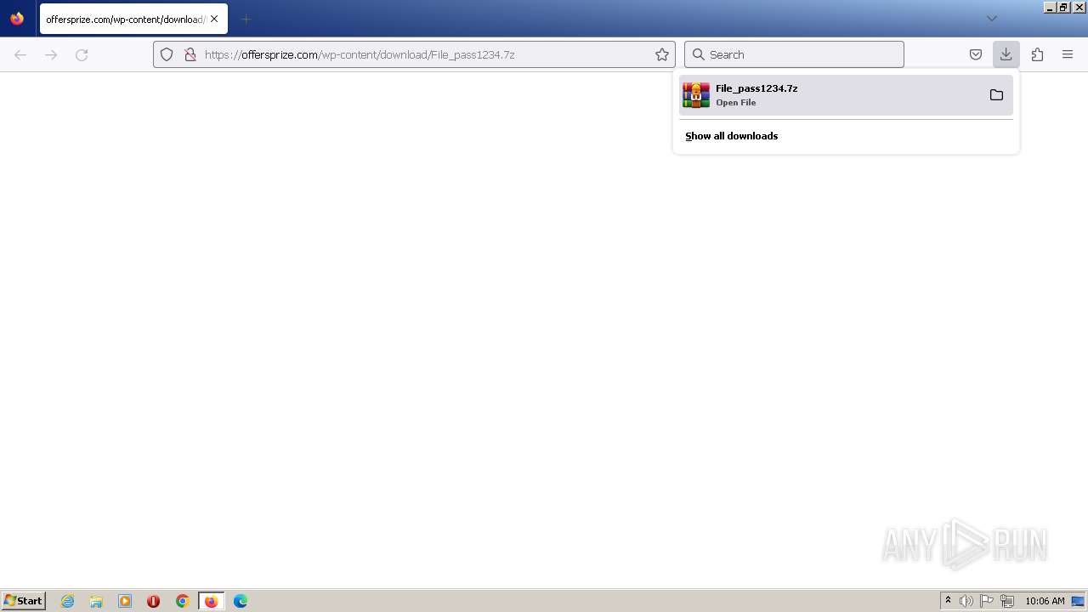The image size is (1088, 612).
Task: Open Windows Explorer from the taskbar
Action: click(96, 601)
